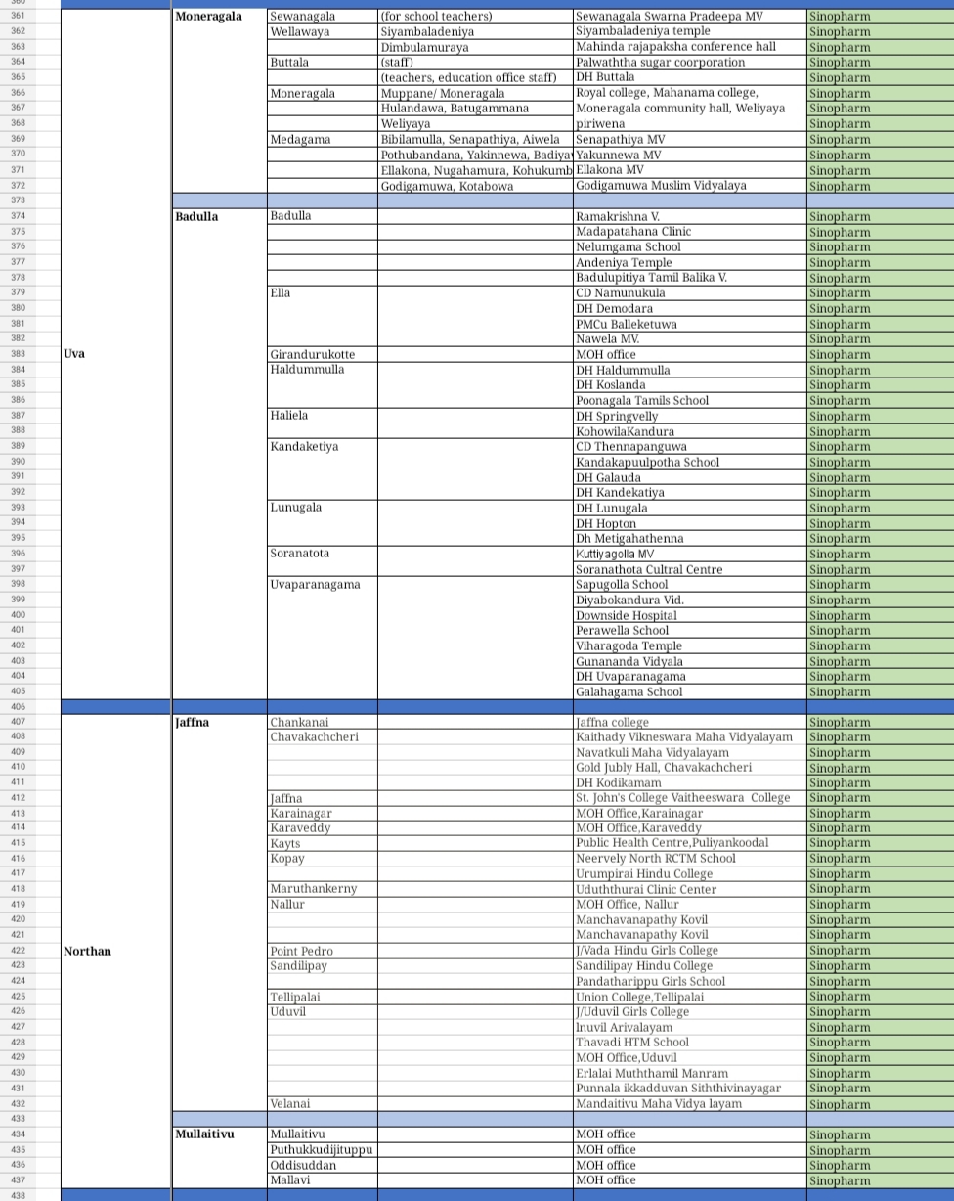Click the bold Mullaitivu district cell
The height and width of the screenshot is (1201, 954).
pyautogui.click(x=219, y=1157)
